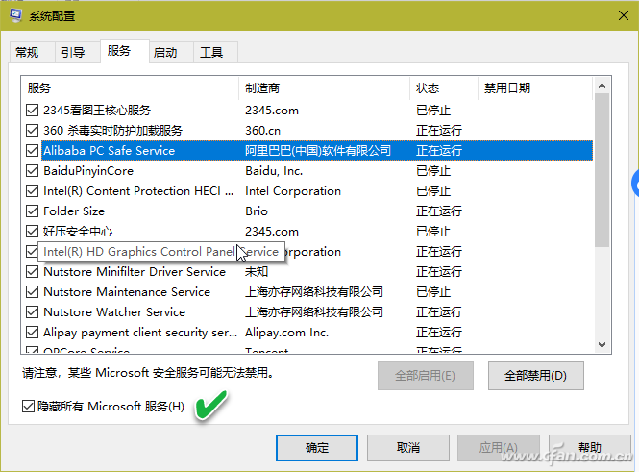639x472 pixels.
Task: Disable BaiduPinyinCore service checkbox
Action: pos(33,171)
